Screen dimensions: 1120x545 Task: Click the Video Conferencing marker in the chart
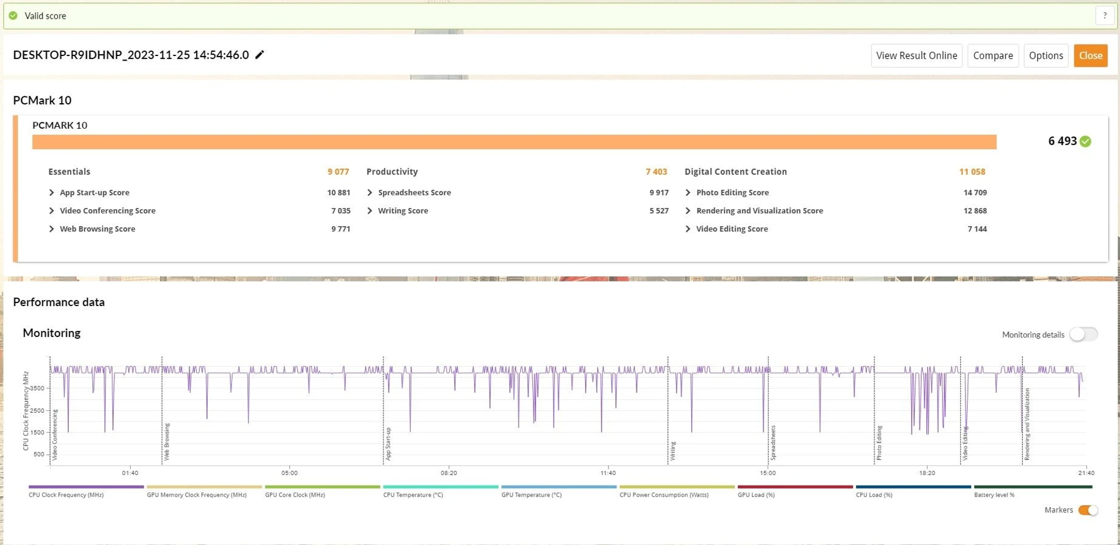(x=55, y=435)
